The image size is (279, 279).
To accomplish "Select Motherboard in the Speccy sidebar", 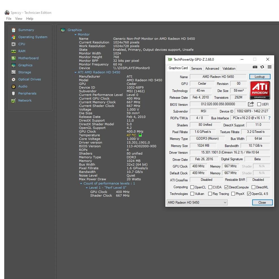I will [x=28, y=58].
